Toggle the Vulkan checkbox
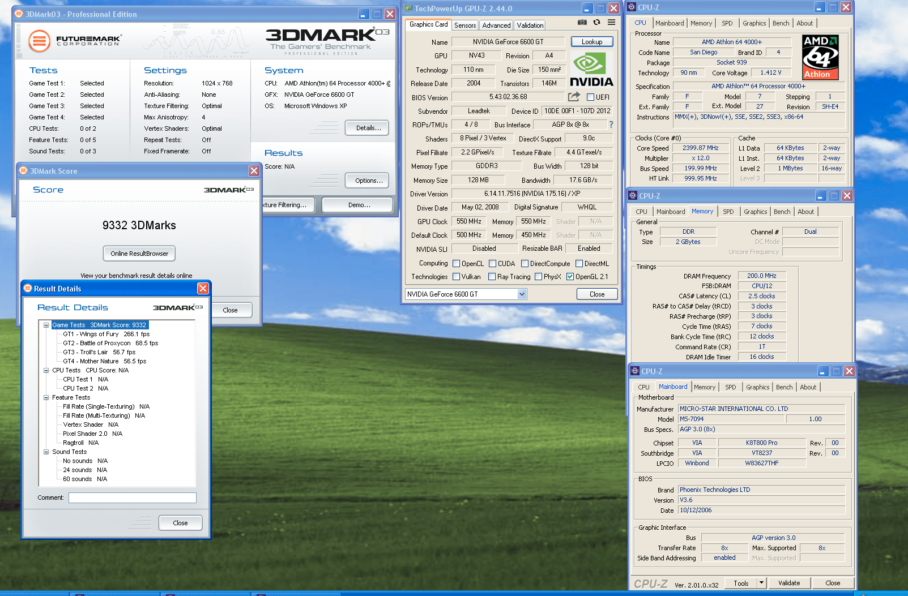The height and width of the screenshot is (596, 908). [x=456, y=277]
